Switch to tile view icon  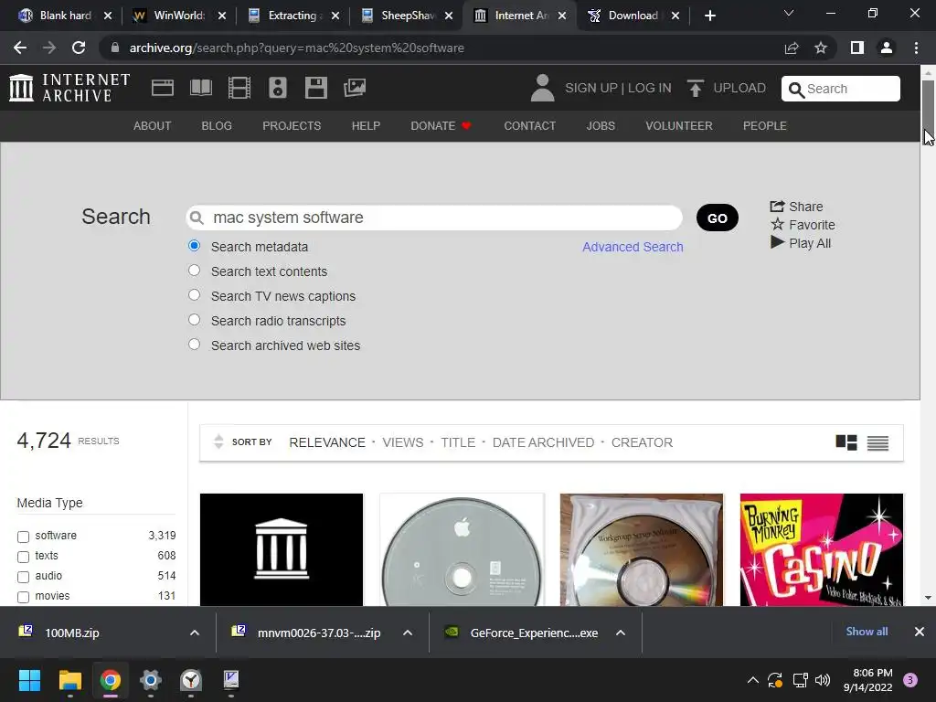[846, 442]
